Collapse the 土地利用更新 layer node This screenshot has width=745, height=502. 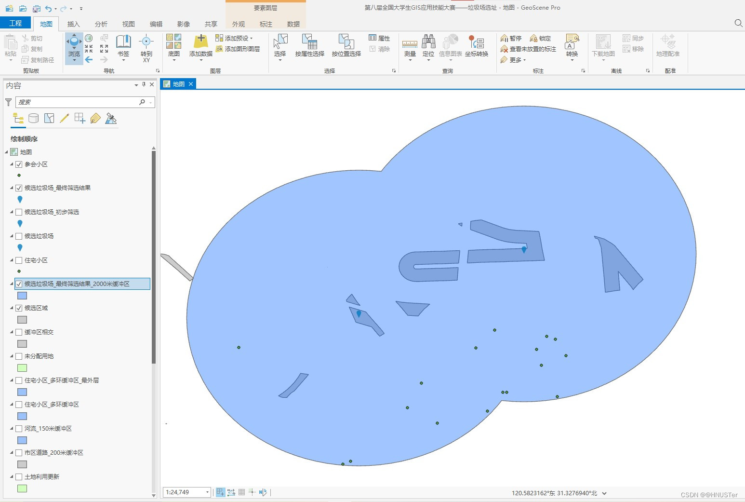click(12, 476)
